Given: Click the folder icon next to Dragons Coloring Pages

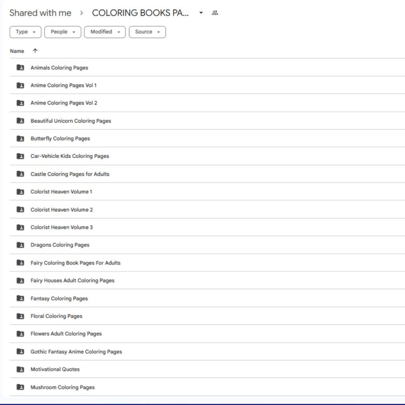Looking at the screenshot, I should (20, 245).
